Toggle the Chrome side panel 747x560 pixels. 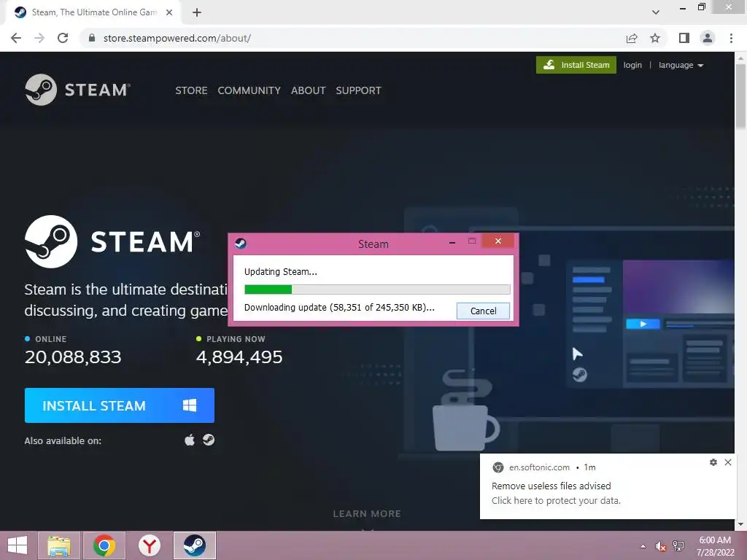click(684, 38)
